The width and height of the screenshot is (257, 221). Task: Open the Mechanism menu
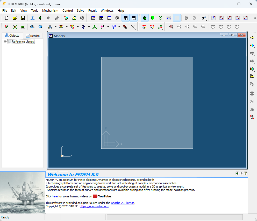point(50,10)
